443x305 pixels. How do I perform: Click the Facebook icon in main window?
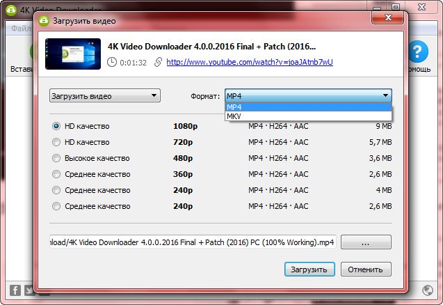(15, 290)
